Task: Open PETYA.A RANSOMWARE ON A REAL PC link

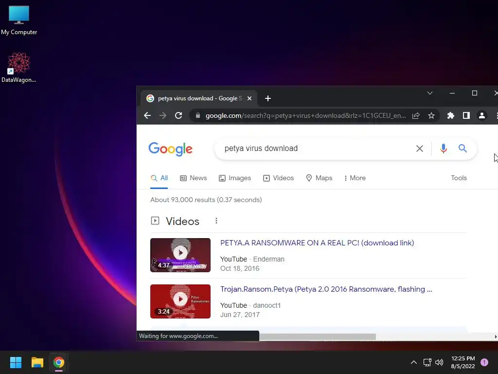Action: pos(317,243)
